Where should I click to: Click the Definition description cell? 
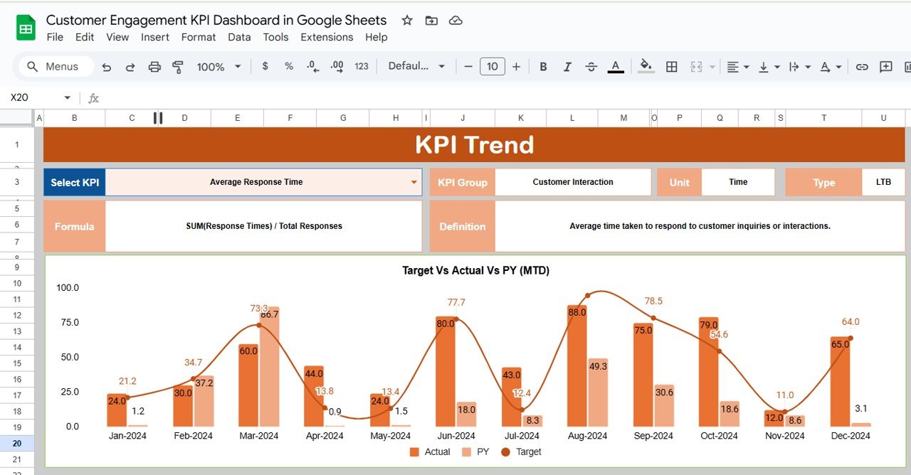tap(700, 226)
